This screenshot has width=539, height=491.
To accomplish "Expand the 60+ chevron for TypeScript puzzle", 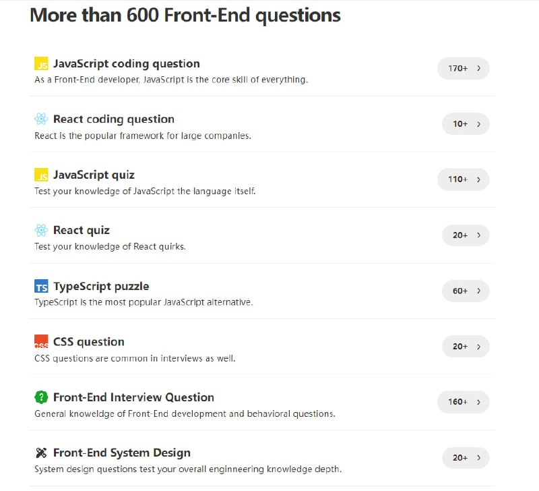I will click(x=479, y=291).
